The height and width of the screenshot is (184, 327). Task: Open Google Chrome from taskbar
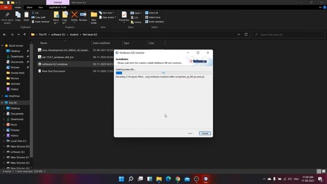[178, 179]
